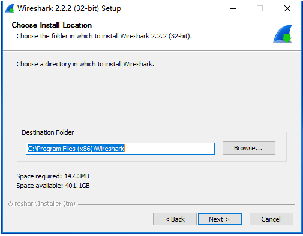303x236 pixels.
Task: Close the Wireshark Setup window
Action: (x=287, y=8)
